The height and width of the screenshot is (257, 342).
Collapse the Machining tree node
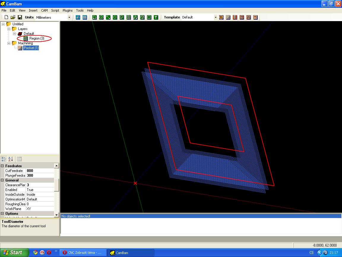(x=9, y=43)
